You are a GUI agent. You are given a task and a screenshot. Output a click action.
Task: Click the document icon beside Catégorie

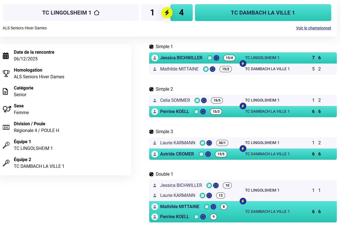pyautogui.click(x=6, y=91)
